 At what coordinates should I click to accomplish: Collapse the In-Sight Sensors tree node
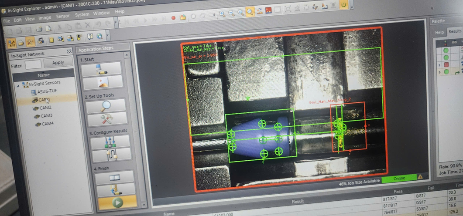coord(18,86)
